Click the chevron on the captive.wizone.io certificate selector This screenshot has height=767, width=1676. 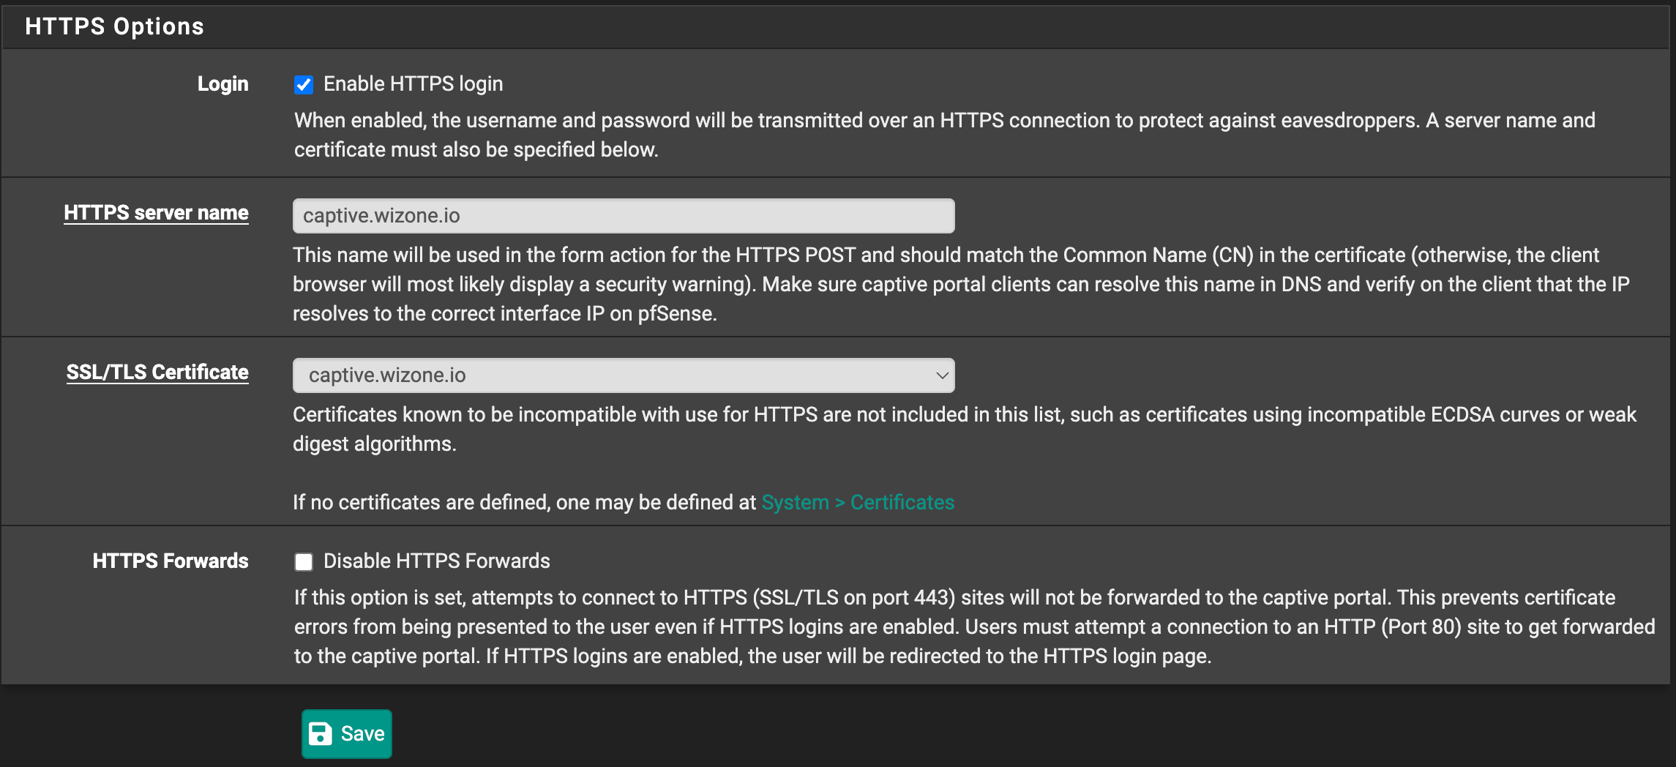(x=941, y=375)
